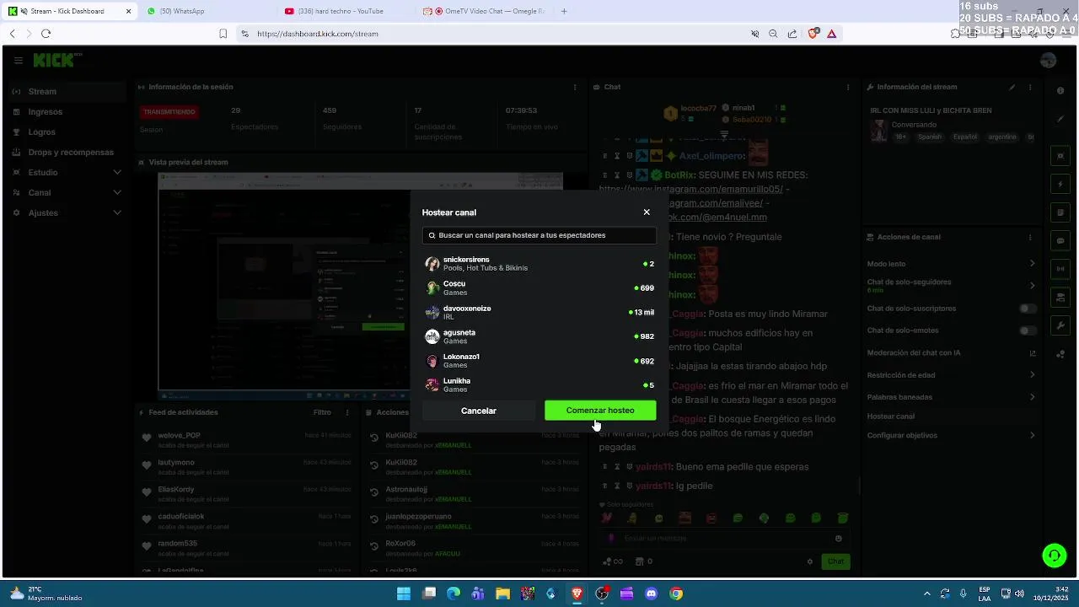Close the Hostear canal dialog
This screenshot has width=1079, height=607.
click(x=647, y=212)
